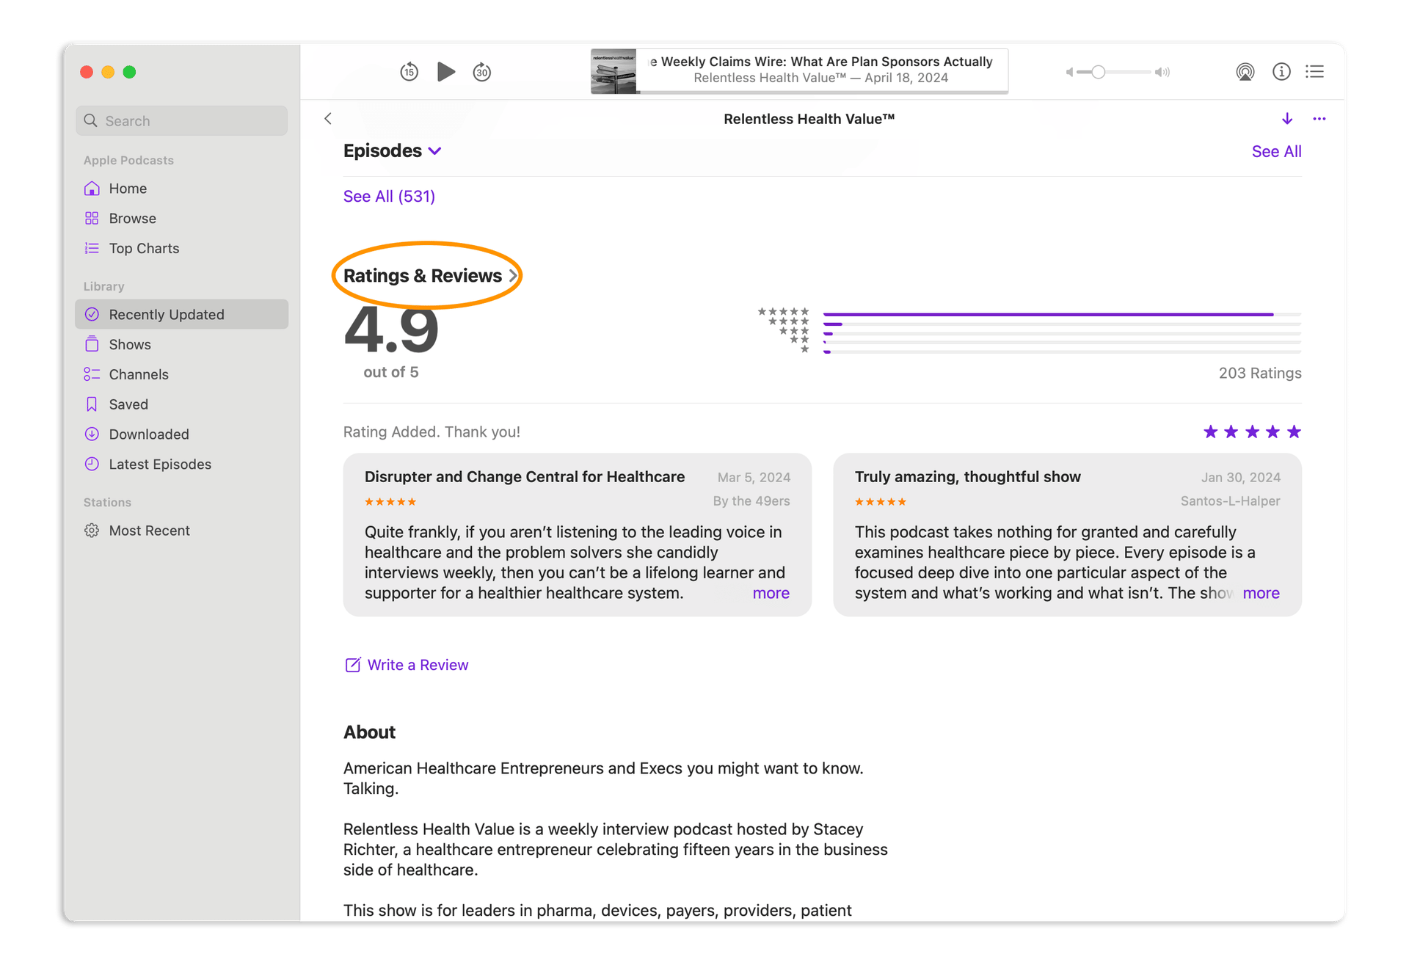
Task: Open AirPlay audio output menu
Action: tap(1245, 72)
